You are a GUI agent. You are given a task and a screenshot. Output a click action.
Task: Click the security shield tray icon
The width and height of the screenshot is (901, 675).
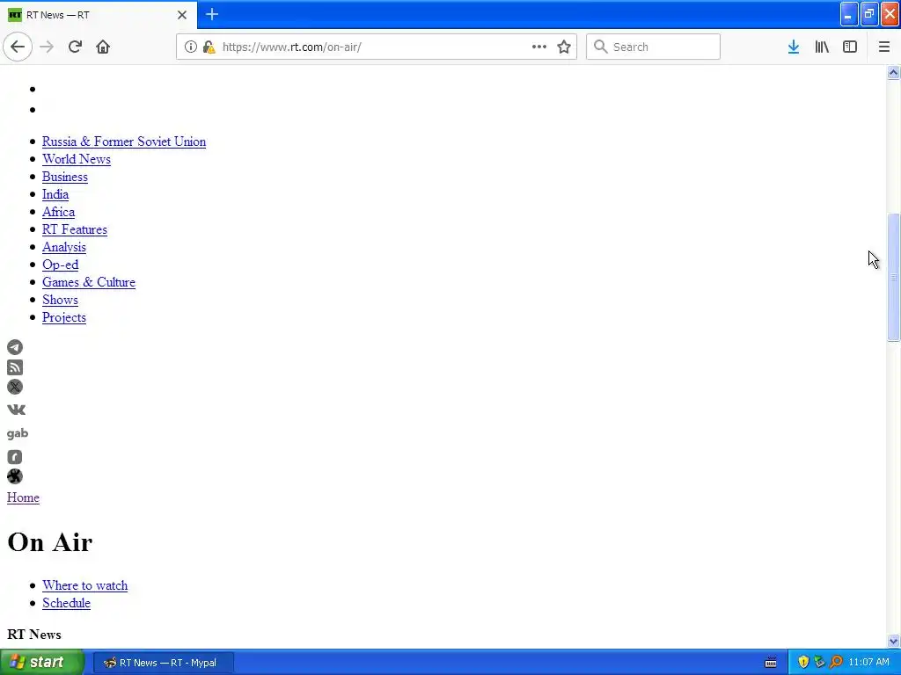[803, 663]
